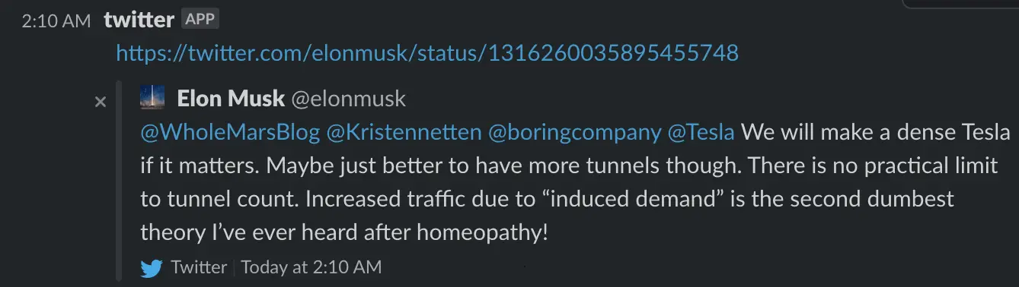Click the Elon Musk author name
Image resolution: width=1019 pixels, height=287 pixels.
coord(231,98)
